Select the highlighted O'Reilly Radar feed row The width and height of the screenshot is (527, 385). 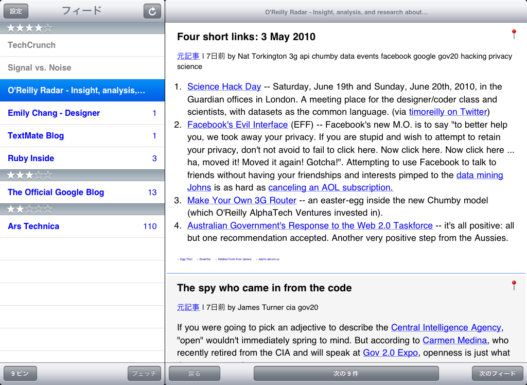[82, 90]
